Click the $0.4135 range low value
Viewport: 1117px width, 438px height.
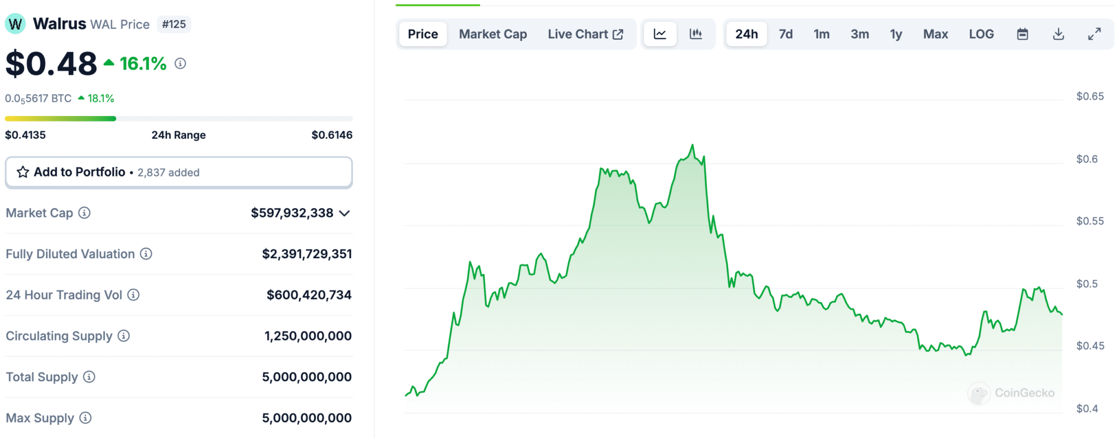pos(26,135)
